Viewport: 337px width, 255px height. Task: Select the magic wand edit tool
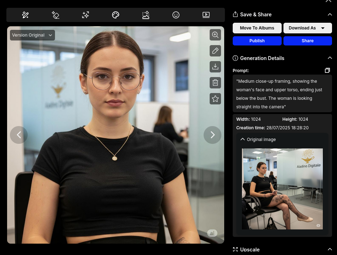tap(25, 15)
